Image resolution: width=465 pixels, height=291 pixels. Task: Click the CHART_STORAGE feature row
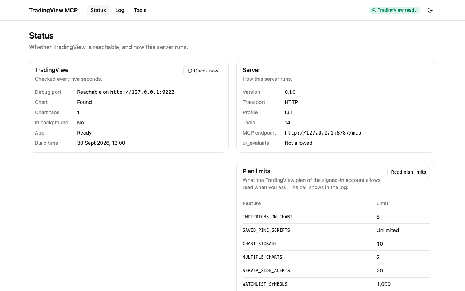336,244
